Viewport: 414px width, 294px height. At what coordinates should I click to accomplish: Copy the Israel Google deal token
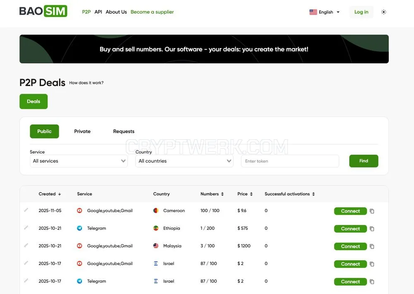click(372, 264)
